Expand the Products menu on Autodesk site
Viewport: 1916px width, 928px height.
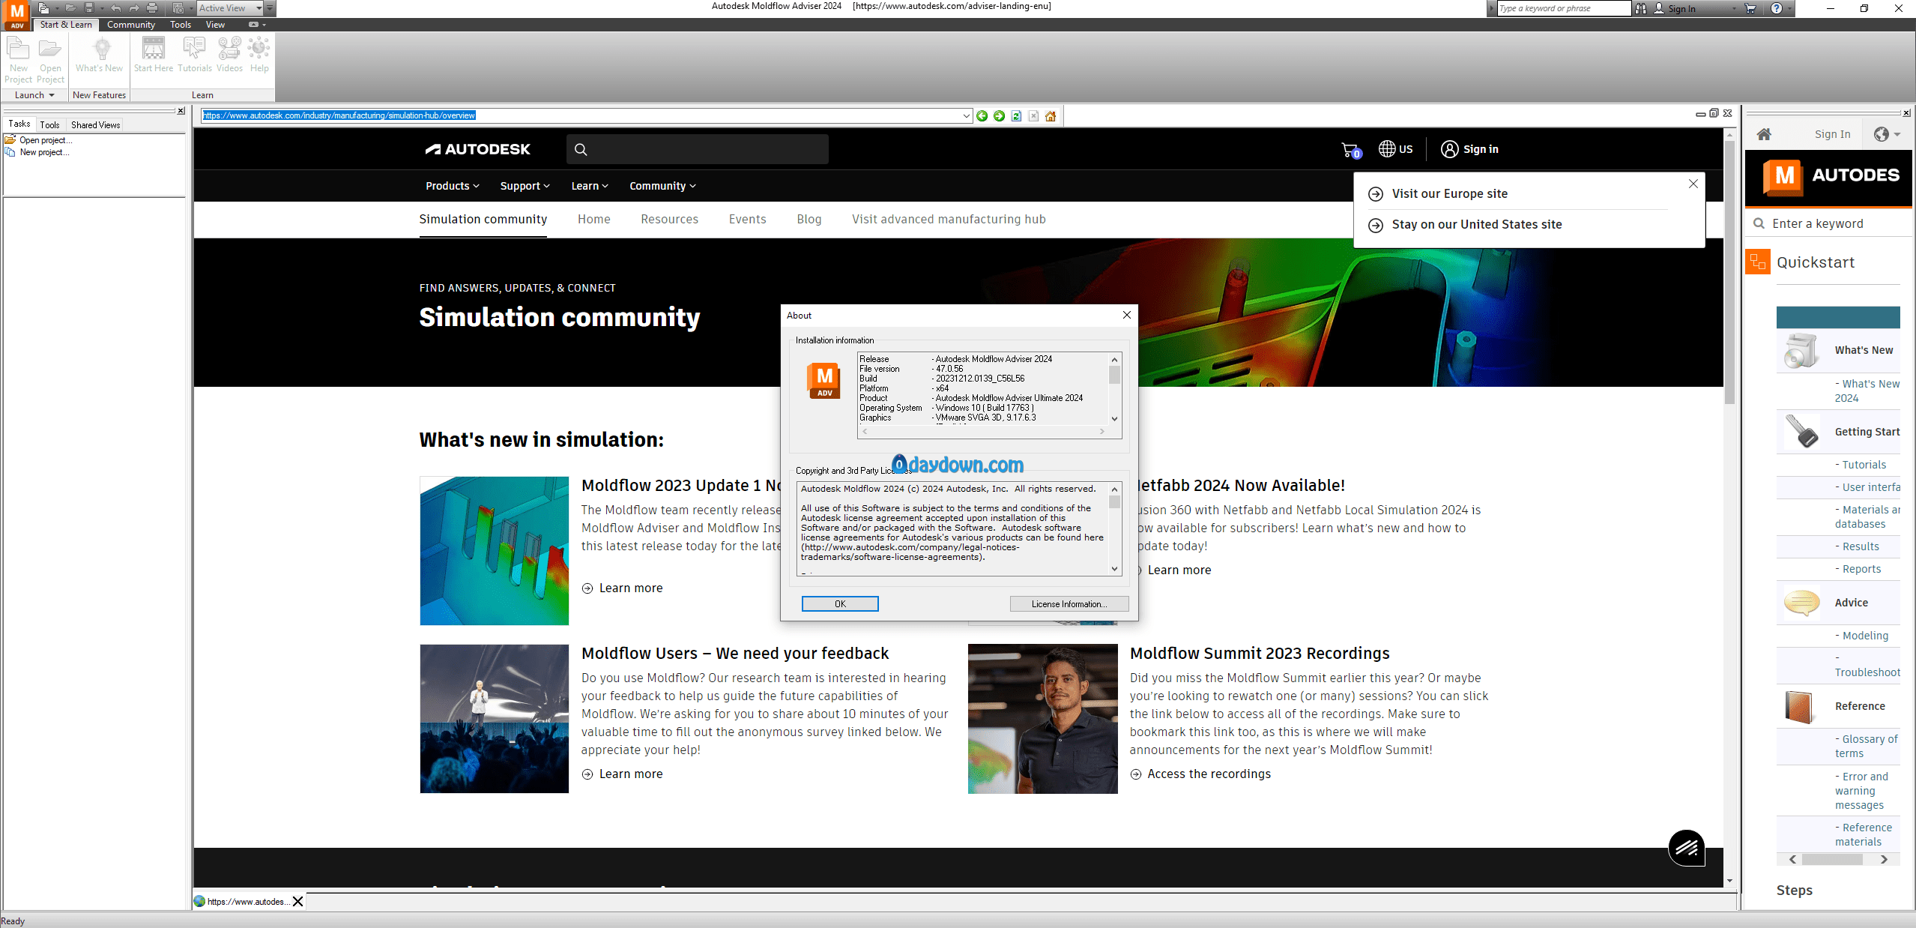[x=452, y=186]
